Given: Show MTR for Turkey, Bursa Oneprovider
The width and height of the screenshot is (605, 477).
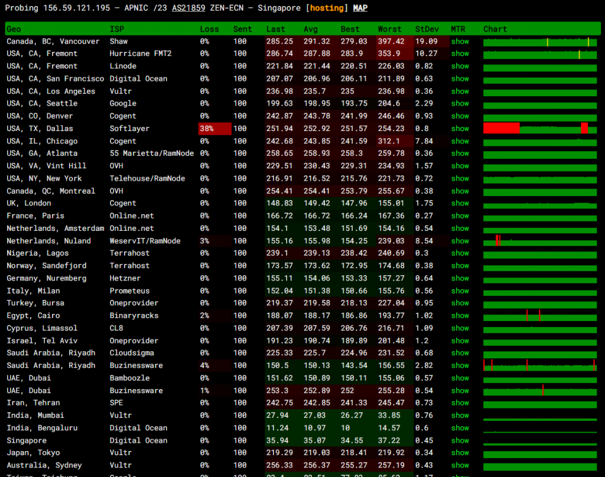Looking at the screenshot, I should coord(460,303).
